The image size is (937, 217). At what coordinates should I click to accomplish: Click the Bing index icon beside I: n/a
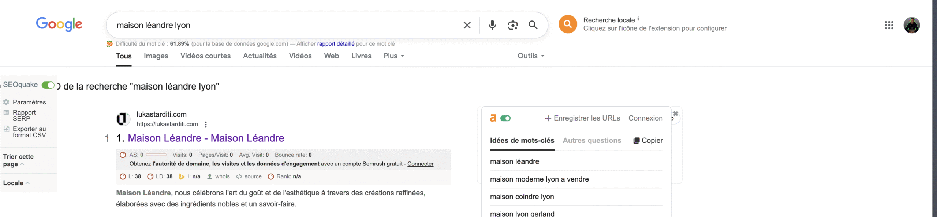[182, 176]
